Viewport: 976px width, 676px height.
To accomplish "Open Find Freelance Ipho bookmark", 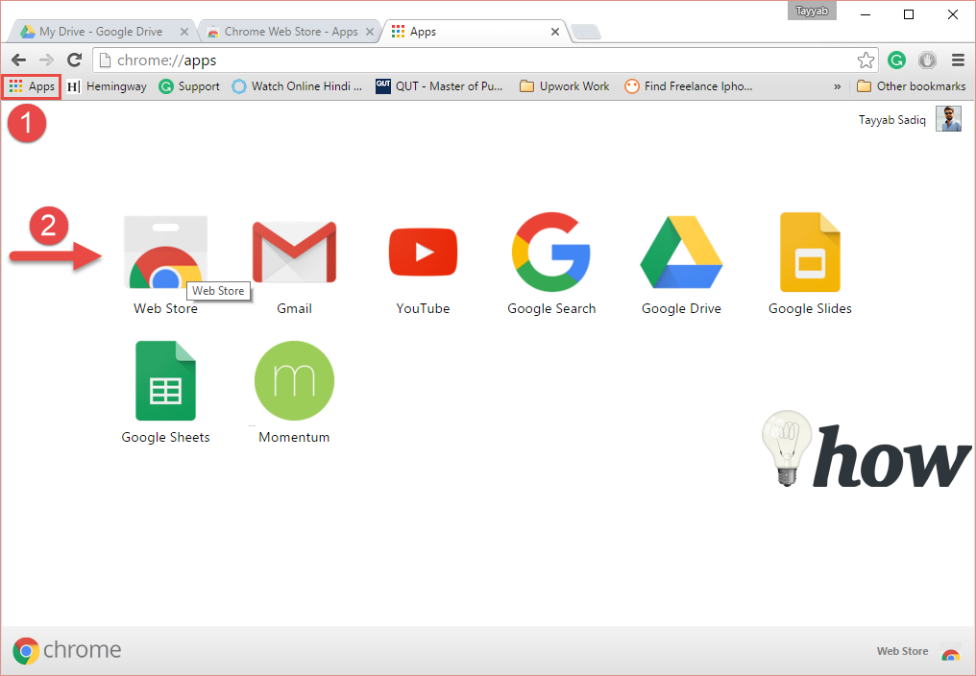I will [x=689, y=86].
